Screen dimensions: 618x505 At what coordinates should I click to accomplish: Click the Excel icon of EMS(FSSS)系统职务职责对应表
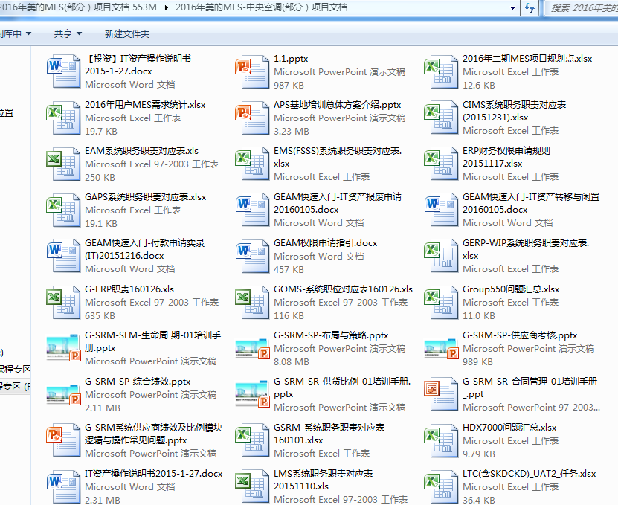(252, 164)
